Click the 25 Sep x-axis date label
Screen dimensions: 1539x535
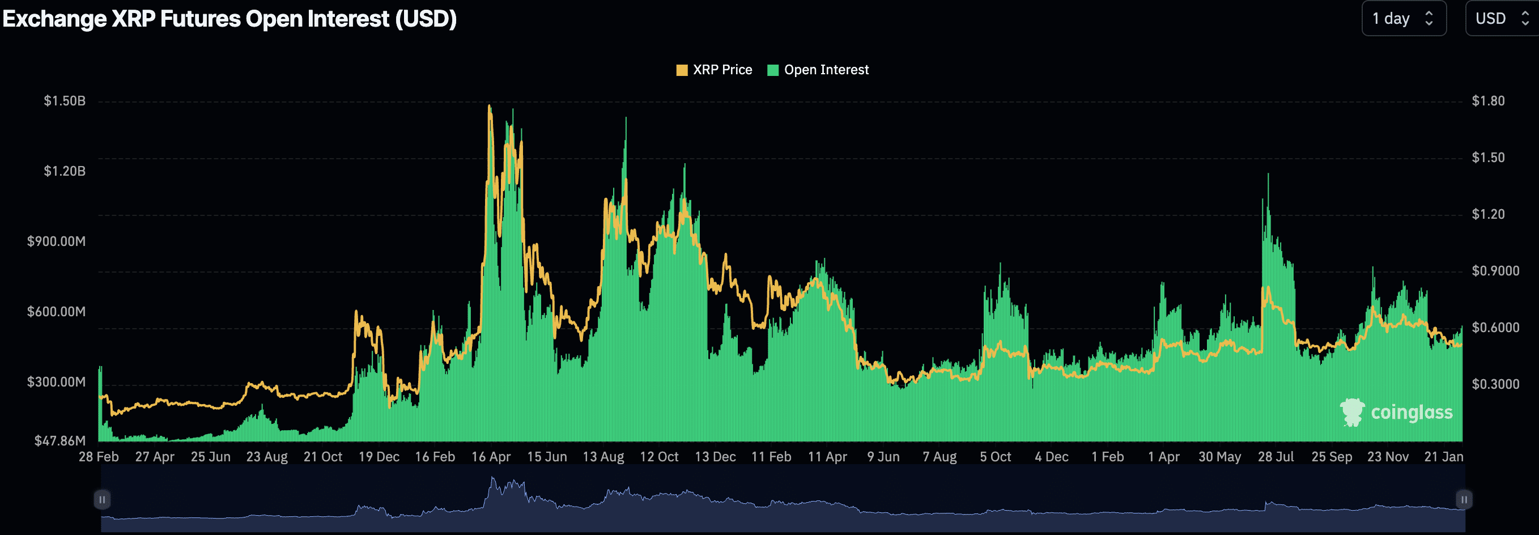coord(1332,457)
